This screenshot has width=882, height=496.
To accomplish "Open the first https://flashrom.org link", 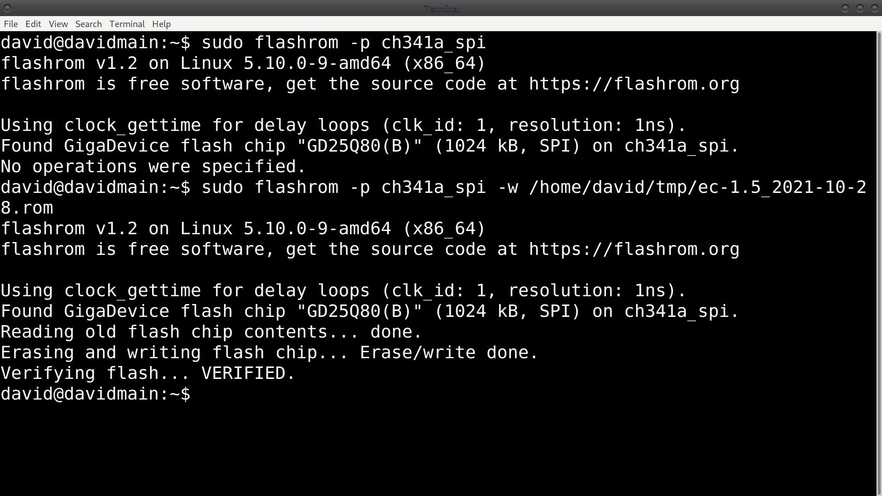I will [634, 84].
